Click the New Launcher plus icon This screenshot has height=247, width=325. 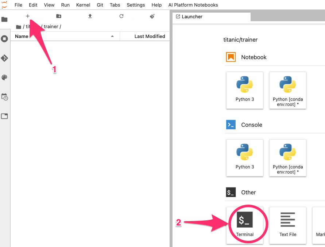[27, 16]
